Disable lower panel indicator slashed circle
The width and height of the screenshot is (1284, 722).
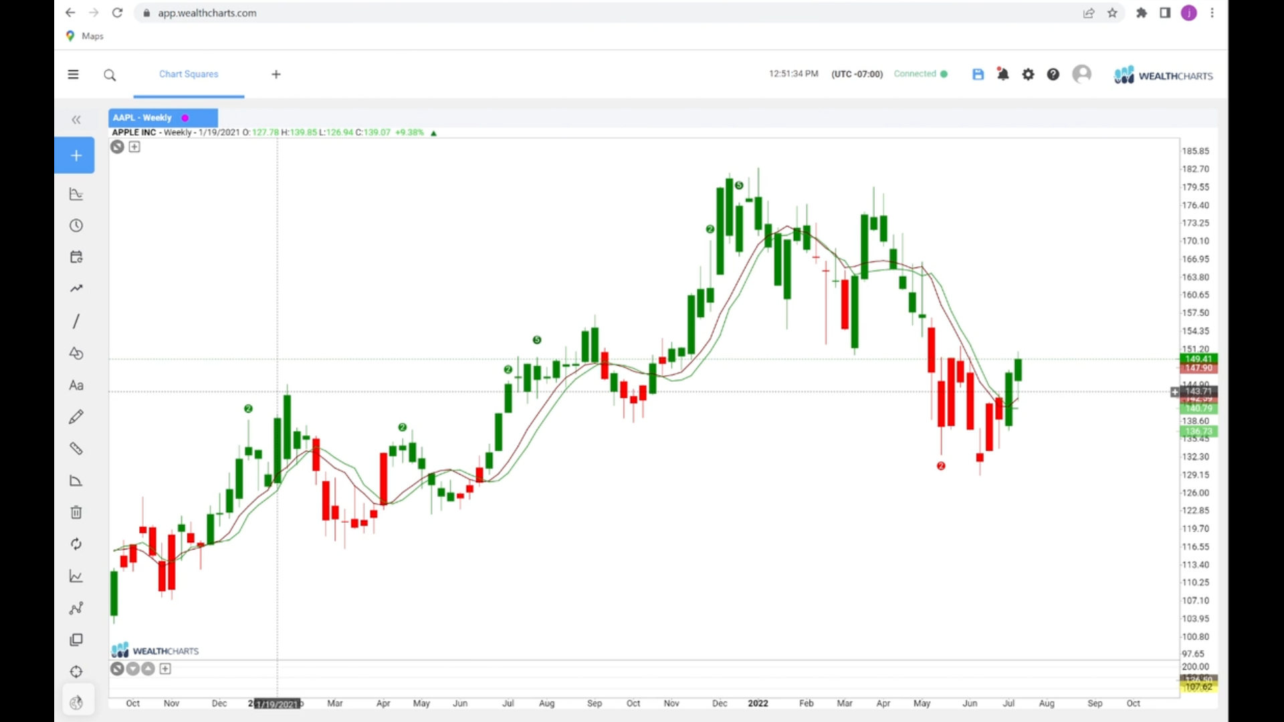click(x=117, y=669)
